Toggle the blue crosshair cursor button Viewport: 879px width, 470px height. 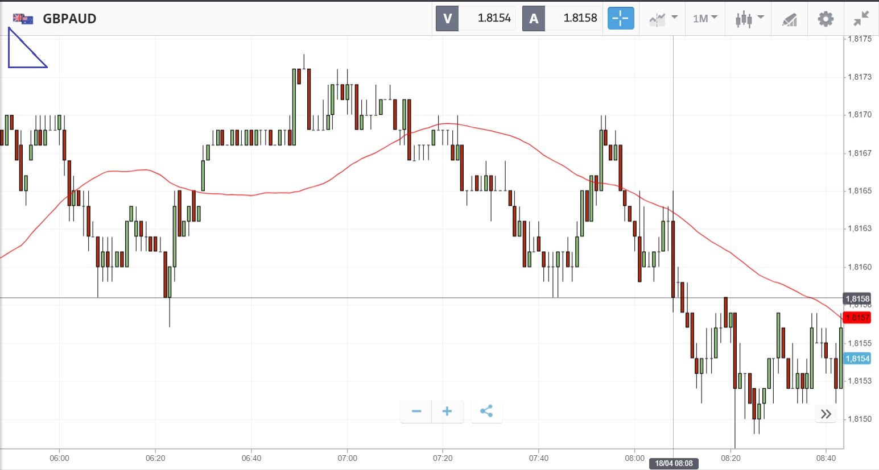point(621,18)
